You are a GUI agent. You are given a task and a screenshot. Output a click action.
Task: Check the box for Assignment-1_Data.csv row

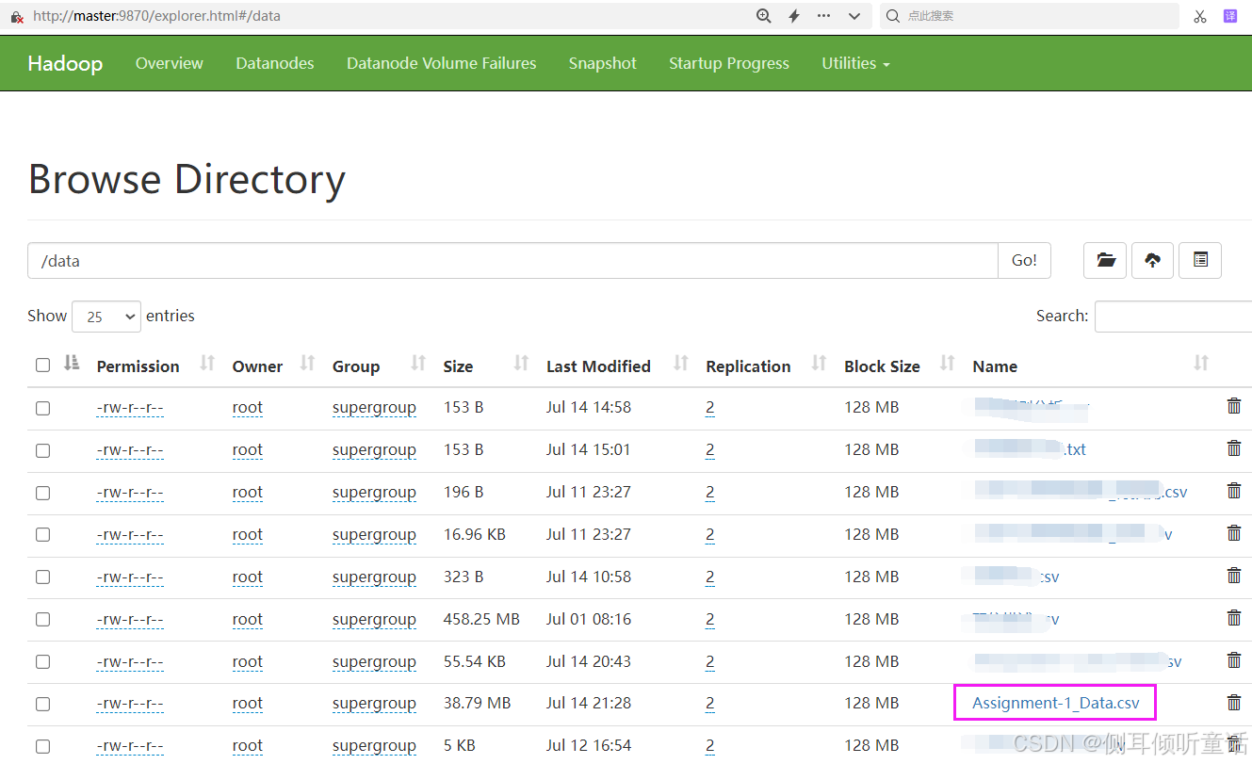pos(42,704)
